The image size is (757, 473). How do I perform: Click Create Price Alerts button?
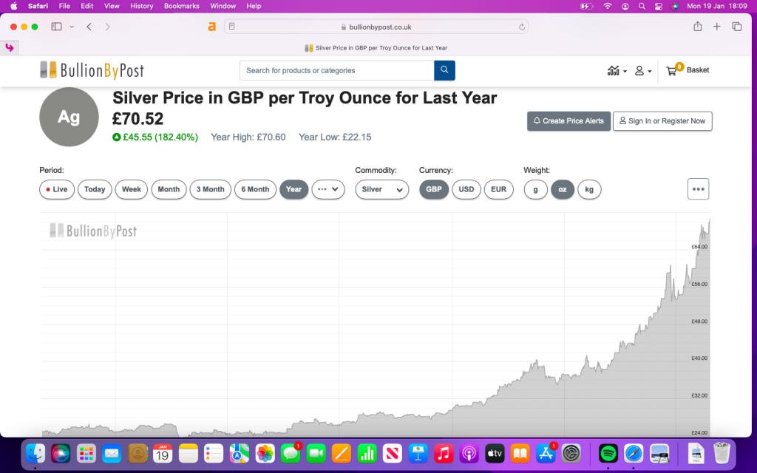(x=568, y=121)
